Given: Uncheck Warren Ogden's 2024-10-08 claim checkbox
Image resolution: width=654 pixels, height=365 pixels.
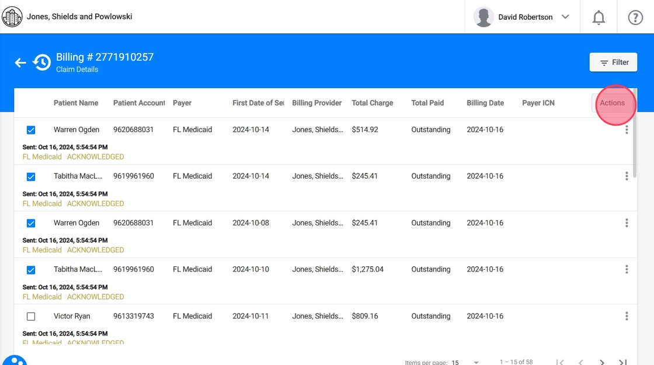Looking at the screenshot, I should [31, 223].
